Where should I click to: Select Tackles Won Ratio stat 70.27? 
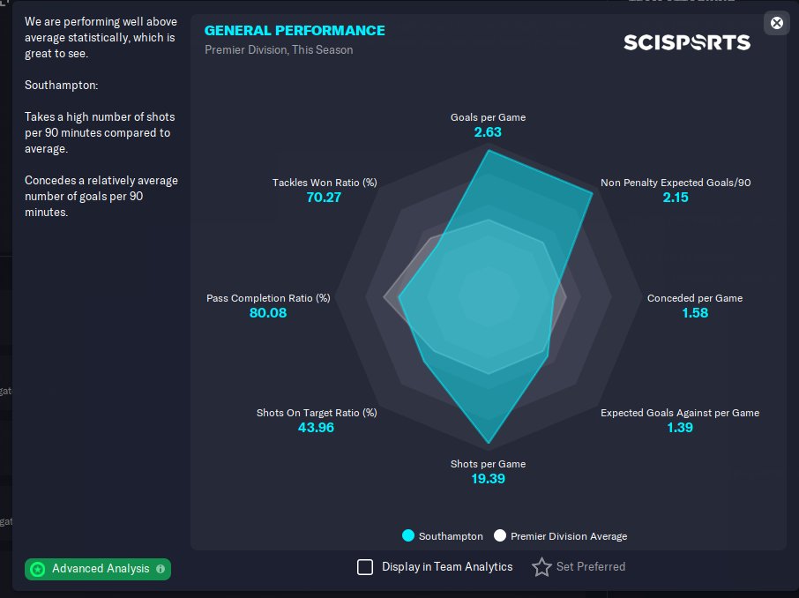coord(324,198)
